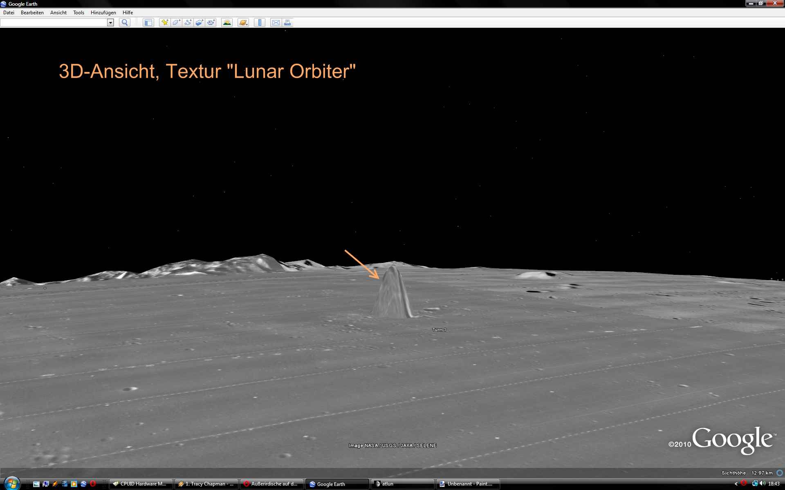This screenshot has height=490, width=785.
Task: Click Show Desktop quick launch icon
Action: 36,484
